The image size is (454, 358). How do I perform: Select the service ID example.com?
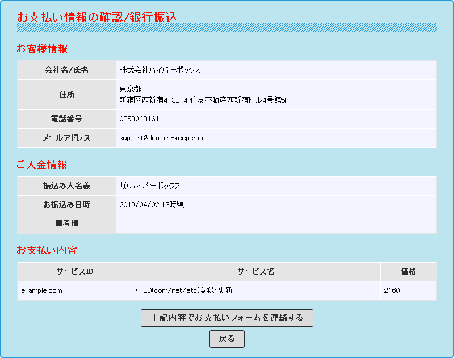[41, 290]
